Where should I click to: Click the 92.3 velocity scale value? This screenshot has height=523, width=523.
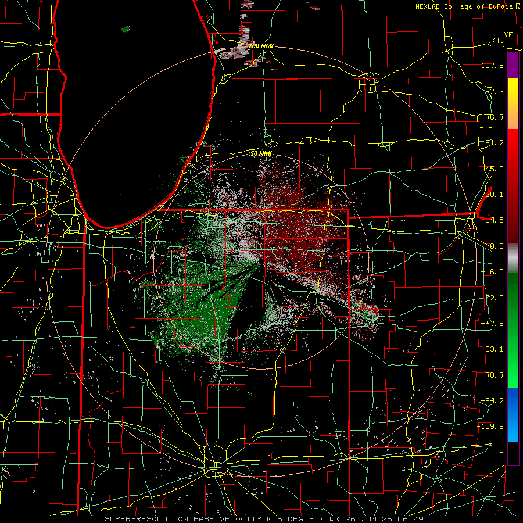tap(495, 91)
